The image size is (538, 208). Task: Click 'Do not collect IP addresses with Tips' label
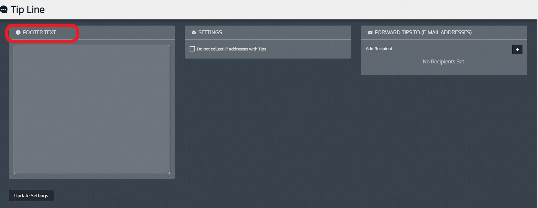231,49
